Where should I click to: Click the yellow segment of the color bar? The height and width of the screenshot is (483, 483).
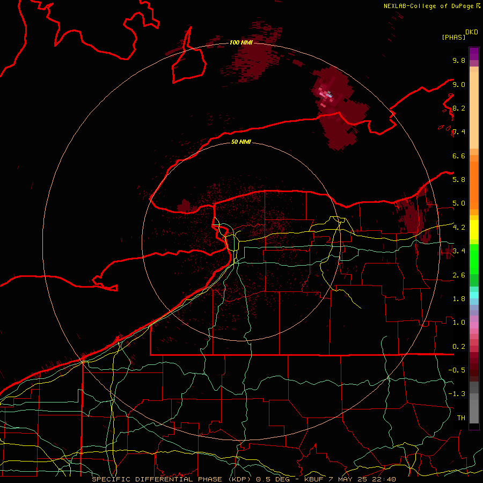474,230
